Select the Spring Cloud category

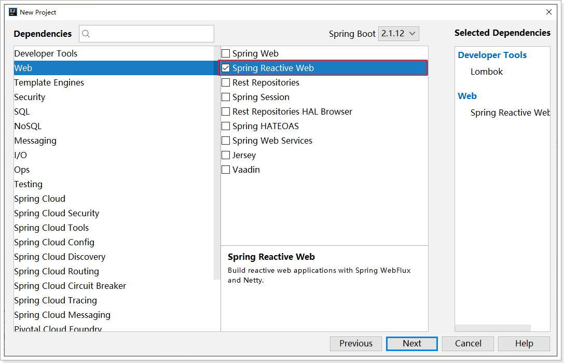(114, 199)
